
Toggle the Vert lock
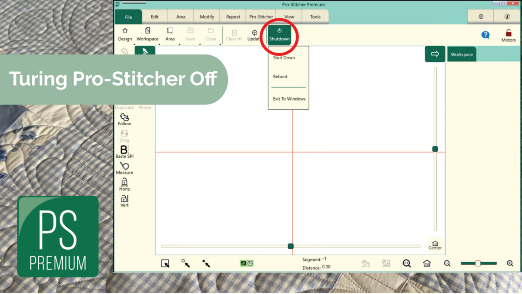click(x=124, y=200)
